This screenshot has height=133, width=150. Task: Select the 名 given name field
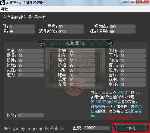(x=22, y=31)
